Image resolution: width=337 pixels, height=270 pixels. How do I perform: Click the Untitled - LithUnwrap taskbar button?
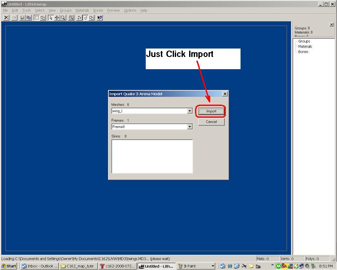click(157, 266)
